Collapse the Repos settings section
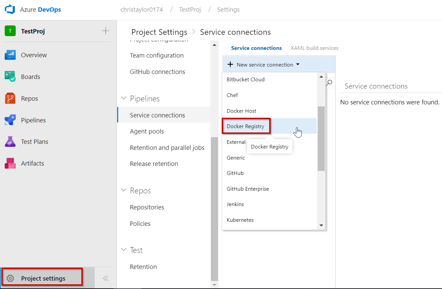The width and height of the screenshot is (442, 289). tap(124, 191)
